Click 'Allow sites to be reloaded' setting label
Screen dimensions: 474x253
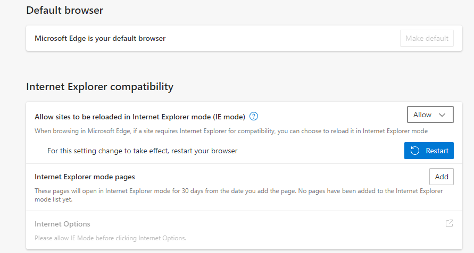coord(139,116)
